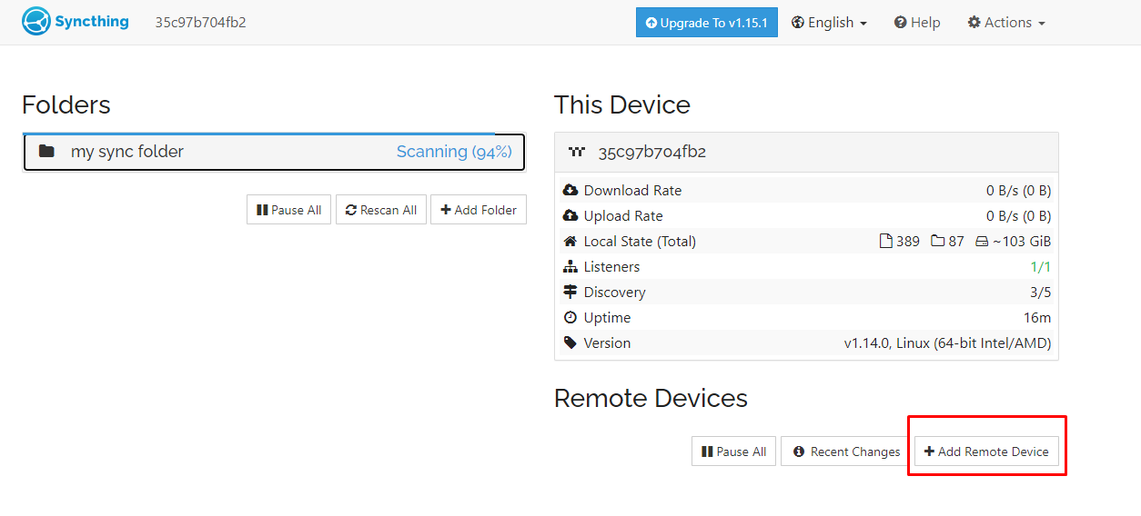Click the Pause All button under Folders
Image resolution: width=1141 pixels, height=516 pixels.
click(288, 210)
